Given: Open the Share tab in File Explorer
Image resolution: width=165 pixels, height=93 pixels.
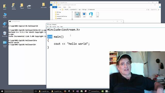Looking at the screenshot, I should click(x=65, y=7).
